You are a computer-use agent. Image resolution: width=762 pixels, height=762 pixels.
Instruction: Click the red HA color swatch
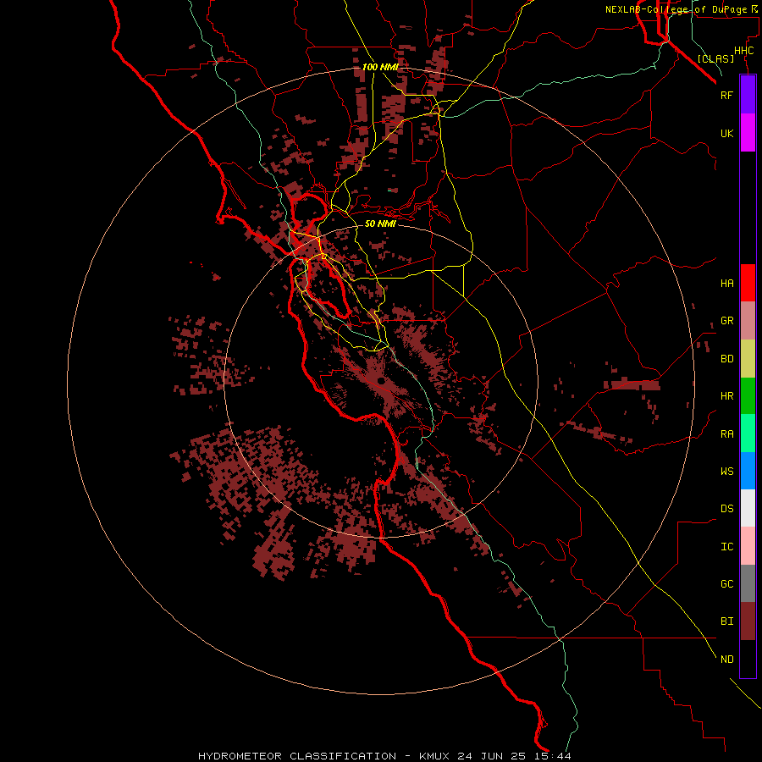(748, 283)
